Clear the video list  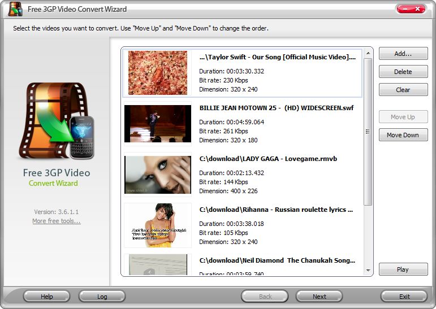403,89
